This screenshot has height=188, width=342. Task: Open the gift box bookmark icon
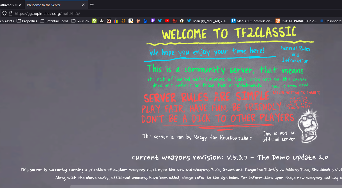click(116, 21)
